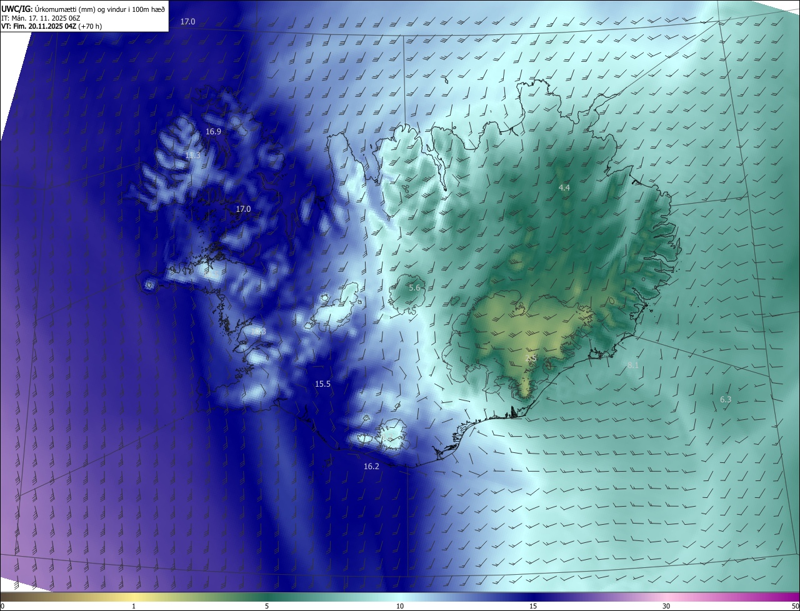Click the '0' tick label on the colour scale
Viewport: 800px width, 611px height.
tap(2, 606)
